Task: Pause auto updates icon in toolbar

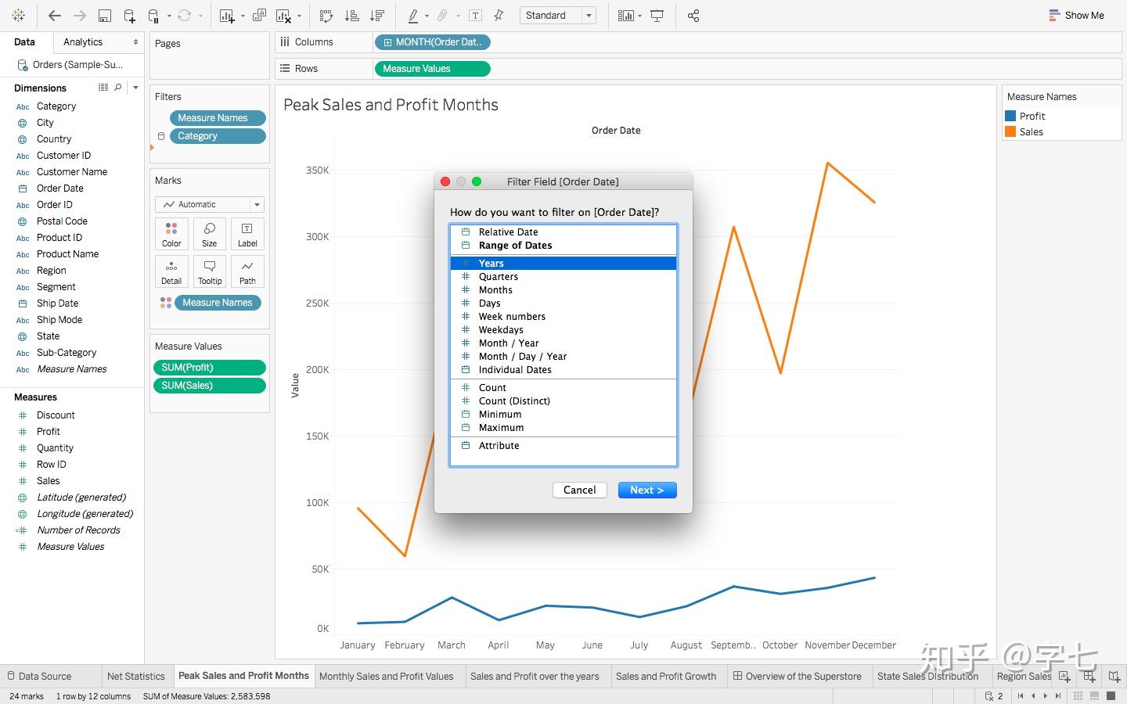Action: (x=154, y=16)
